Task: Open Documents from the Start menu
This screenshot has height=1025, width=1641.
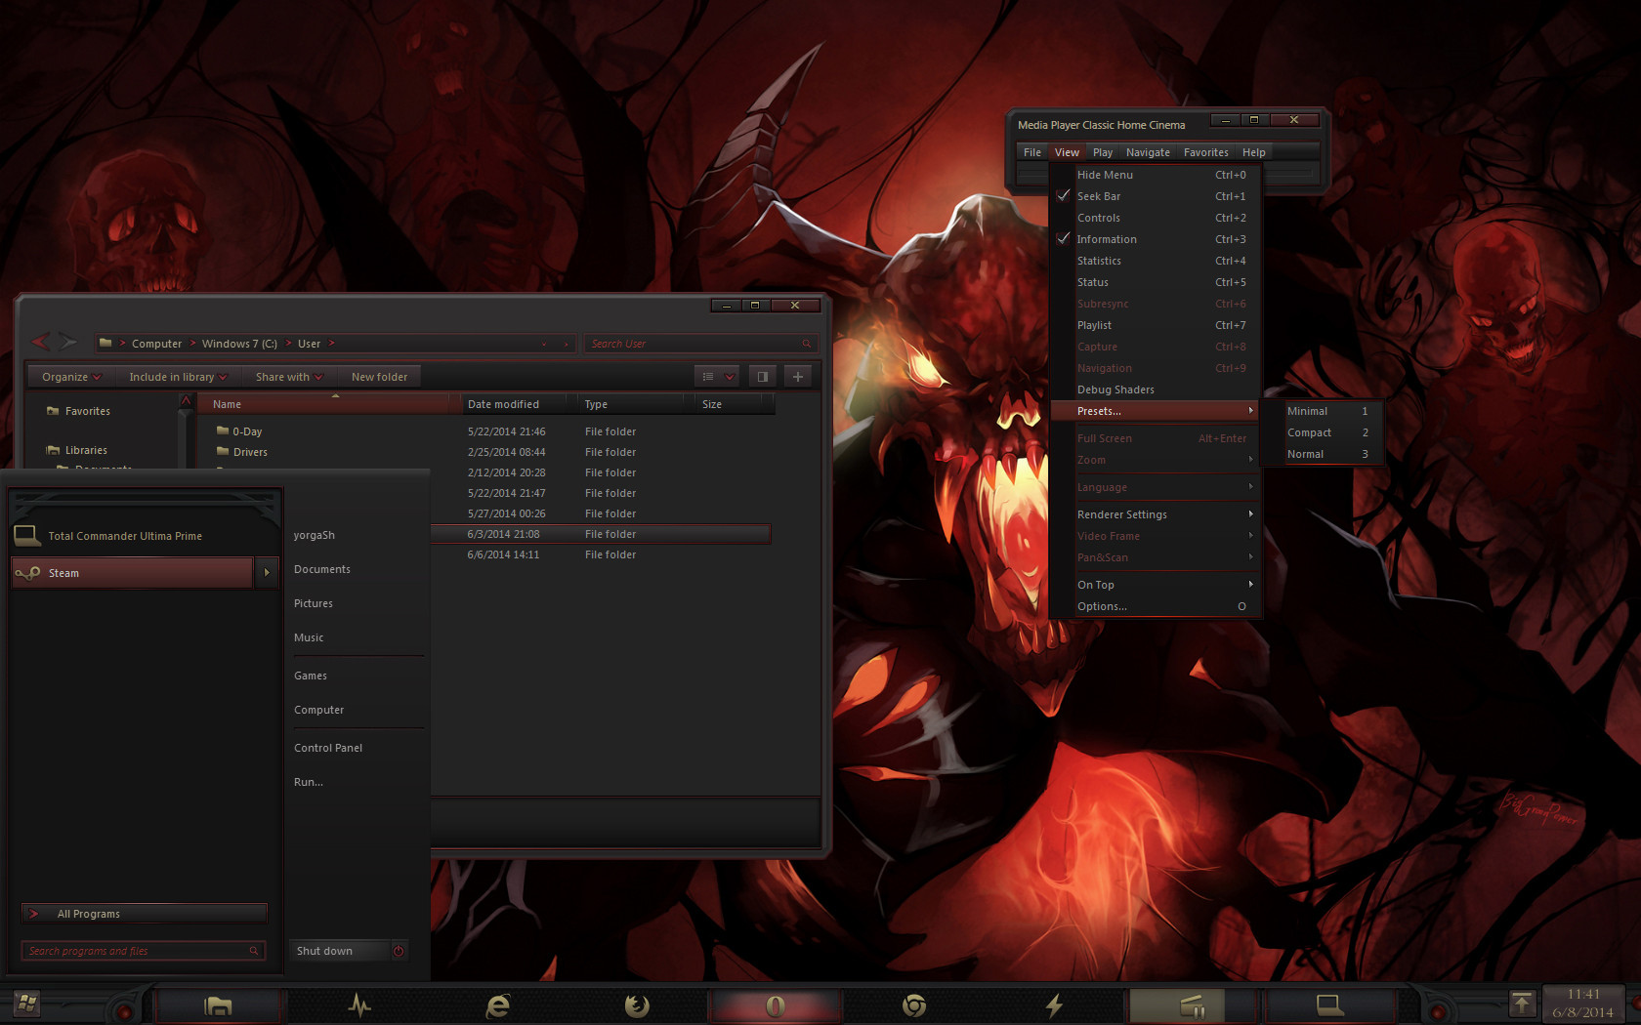Action: (322, 569)
